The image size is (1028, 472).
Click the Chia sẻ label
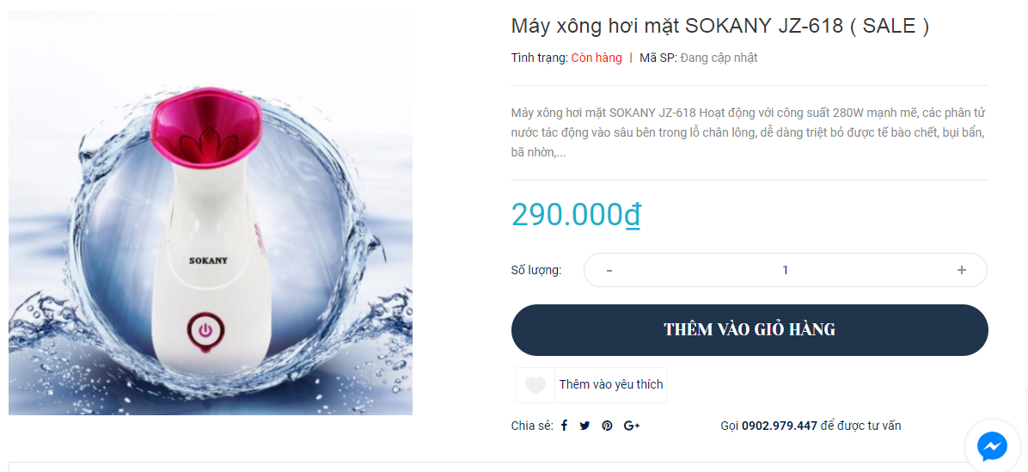(529, 426)
